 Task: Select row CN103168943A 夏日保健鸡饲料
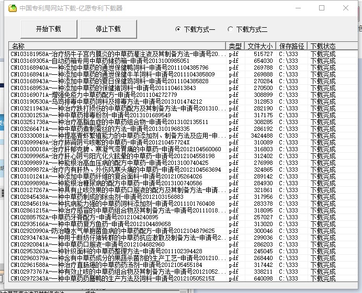(183, 81)
